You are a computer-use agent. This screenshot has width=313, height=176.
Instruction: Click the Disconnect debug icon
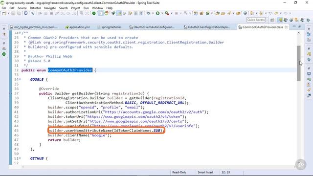pos(57,13)
